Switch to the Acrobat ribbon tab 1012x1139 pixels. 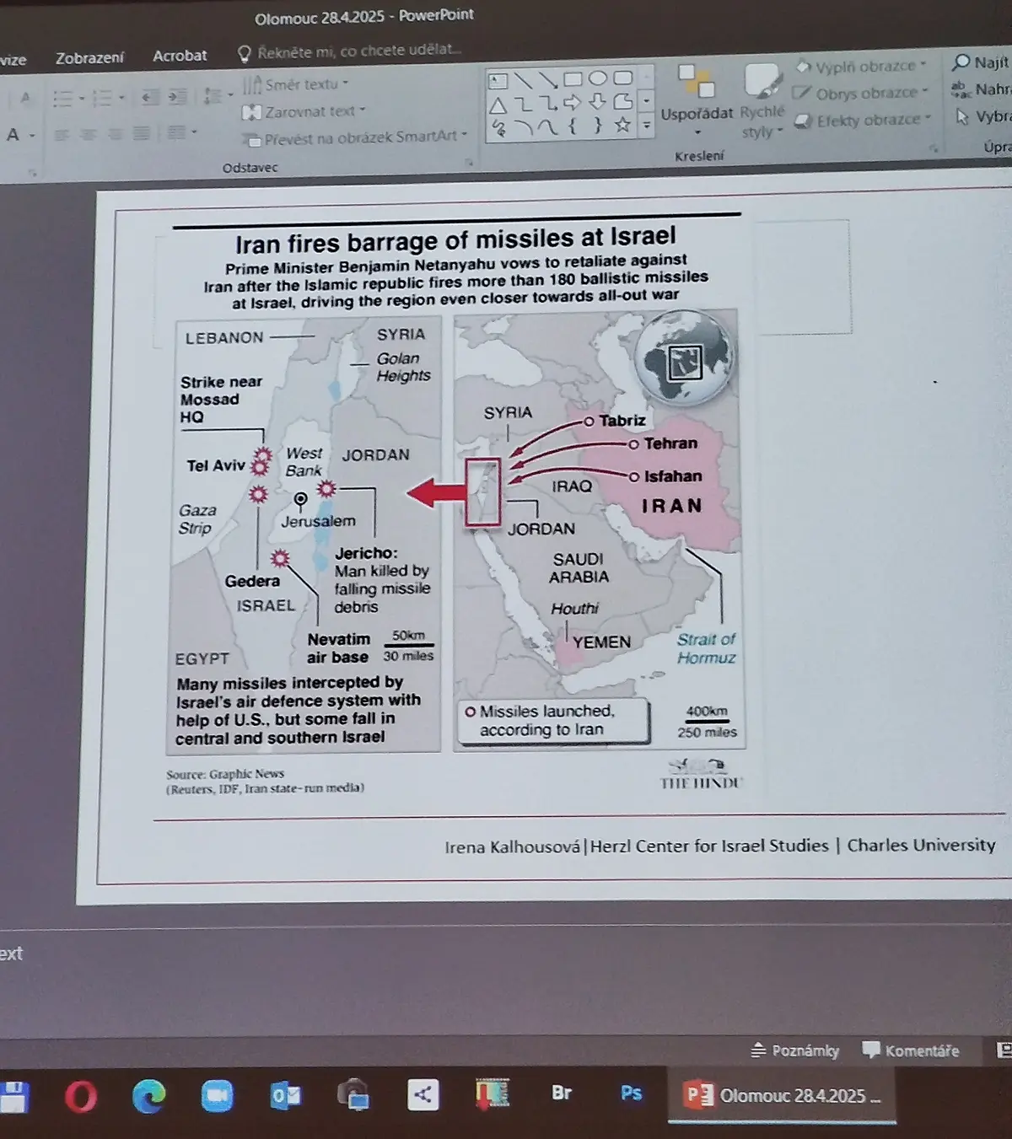coord(180,56)
